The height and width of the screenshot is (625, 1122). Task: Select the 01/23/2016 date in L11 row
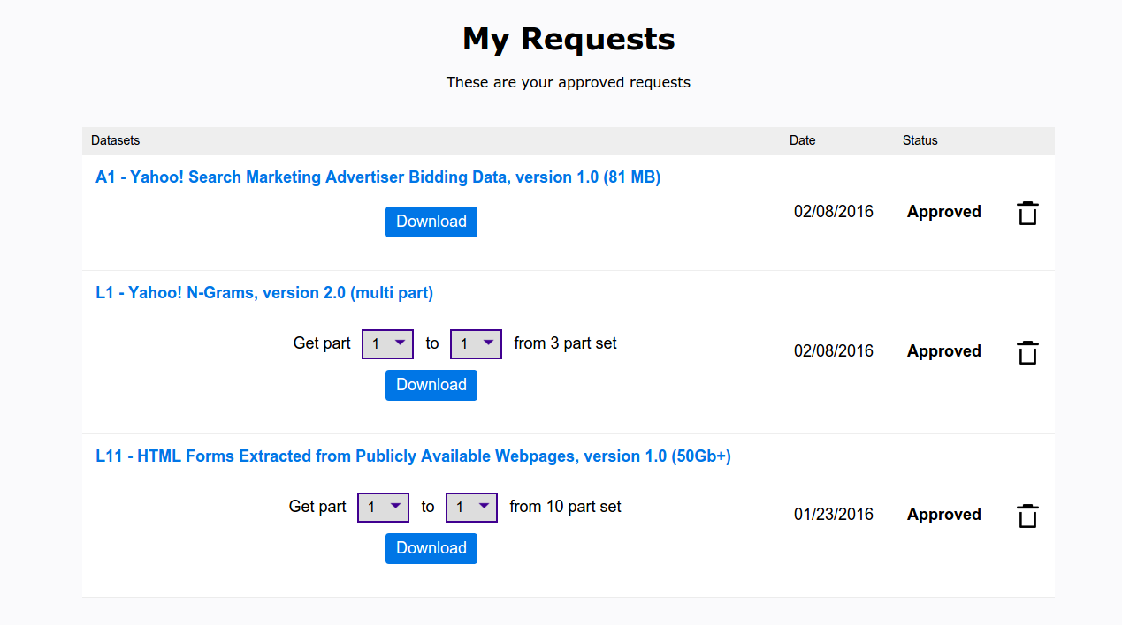[834, 515]
